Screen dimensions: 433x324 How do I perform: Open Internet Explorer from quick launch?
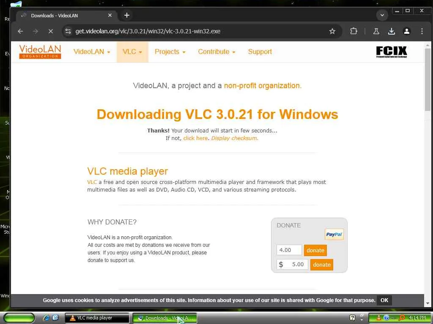point(47,318)
